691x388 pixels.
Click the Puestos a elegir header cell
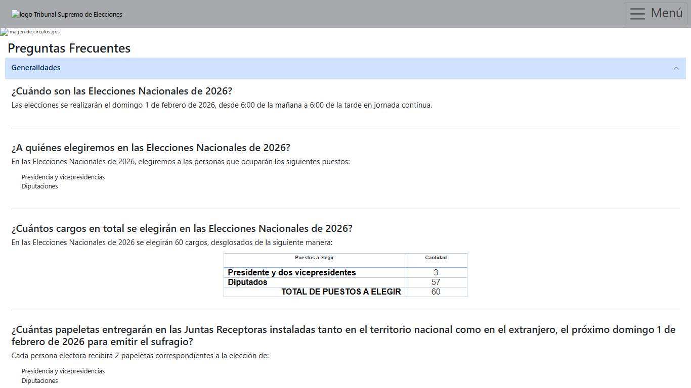pos(314,258)
